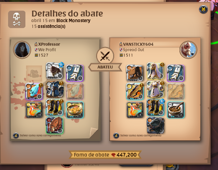
Task: Open XProfessor's hooded avatar portrait
Action: [22, 50]
